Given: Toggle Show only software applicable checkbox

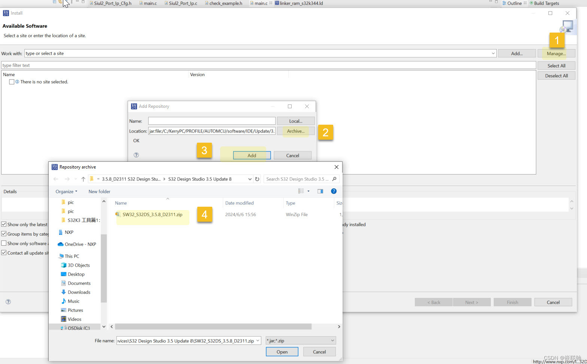Looking at the screenshot, I should point(4,243).
